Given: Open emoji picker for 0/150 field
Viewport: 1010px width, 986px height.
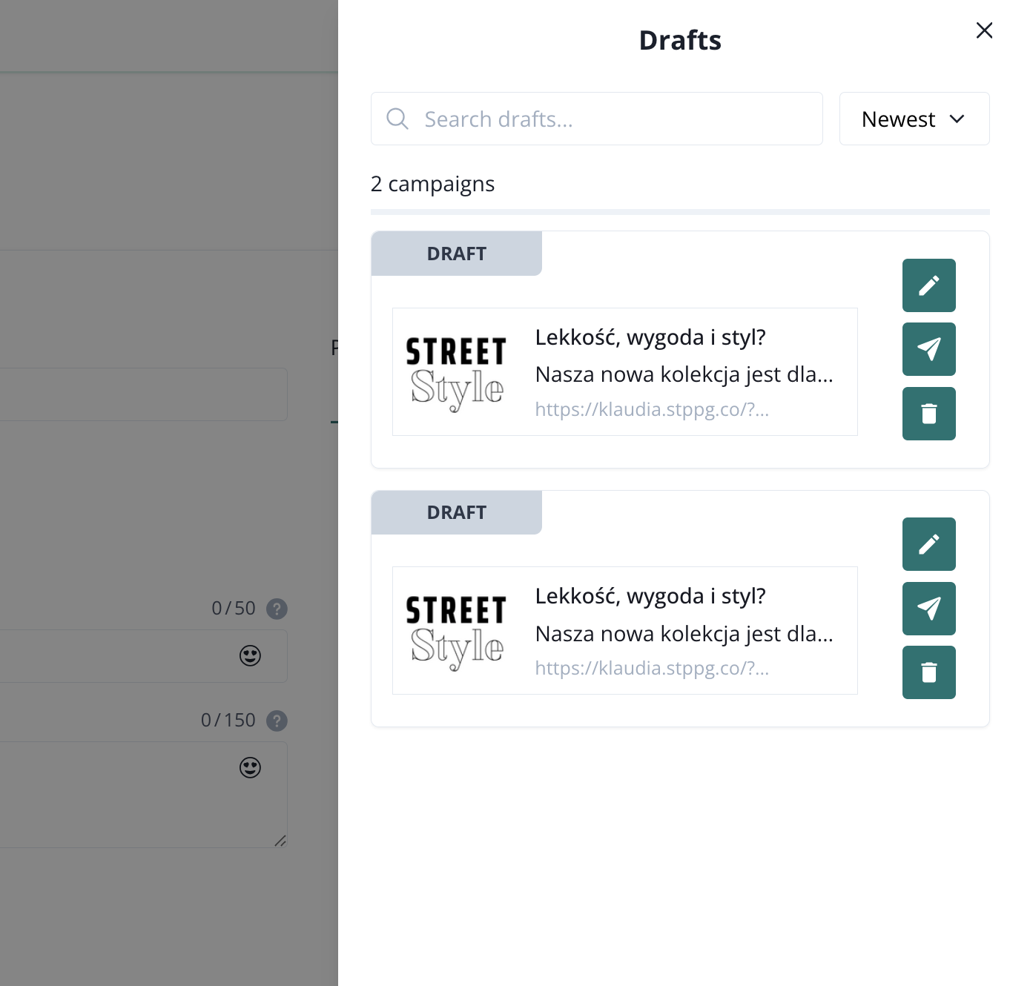Looking at the screenshot, I should point(250,767).
